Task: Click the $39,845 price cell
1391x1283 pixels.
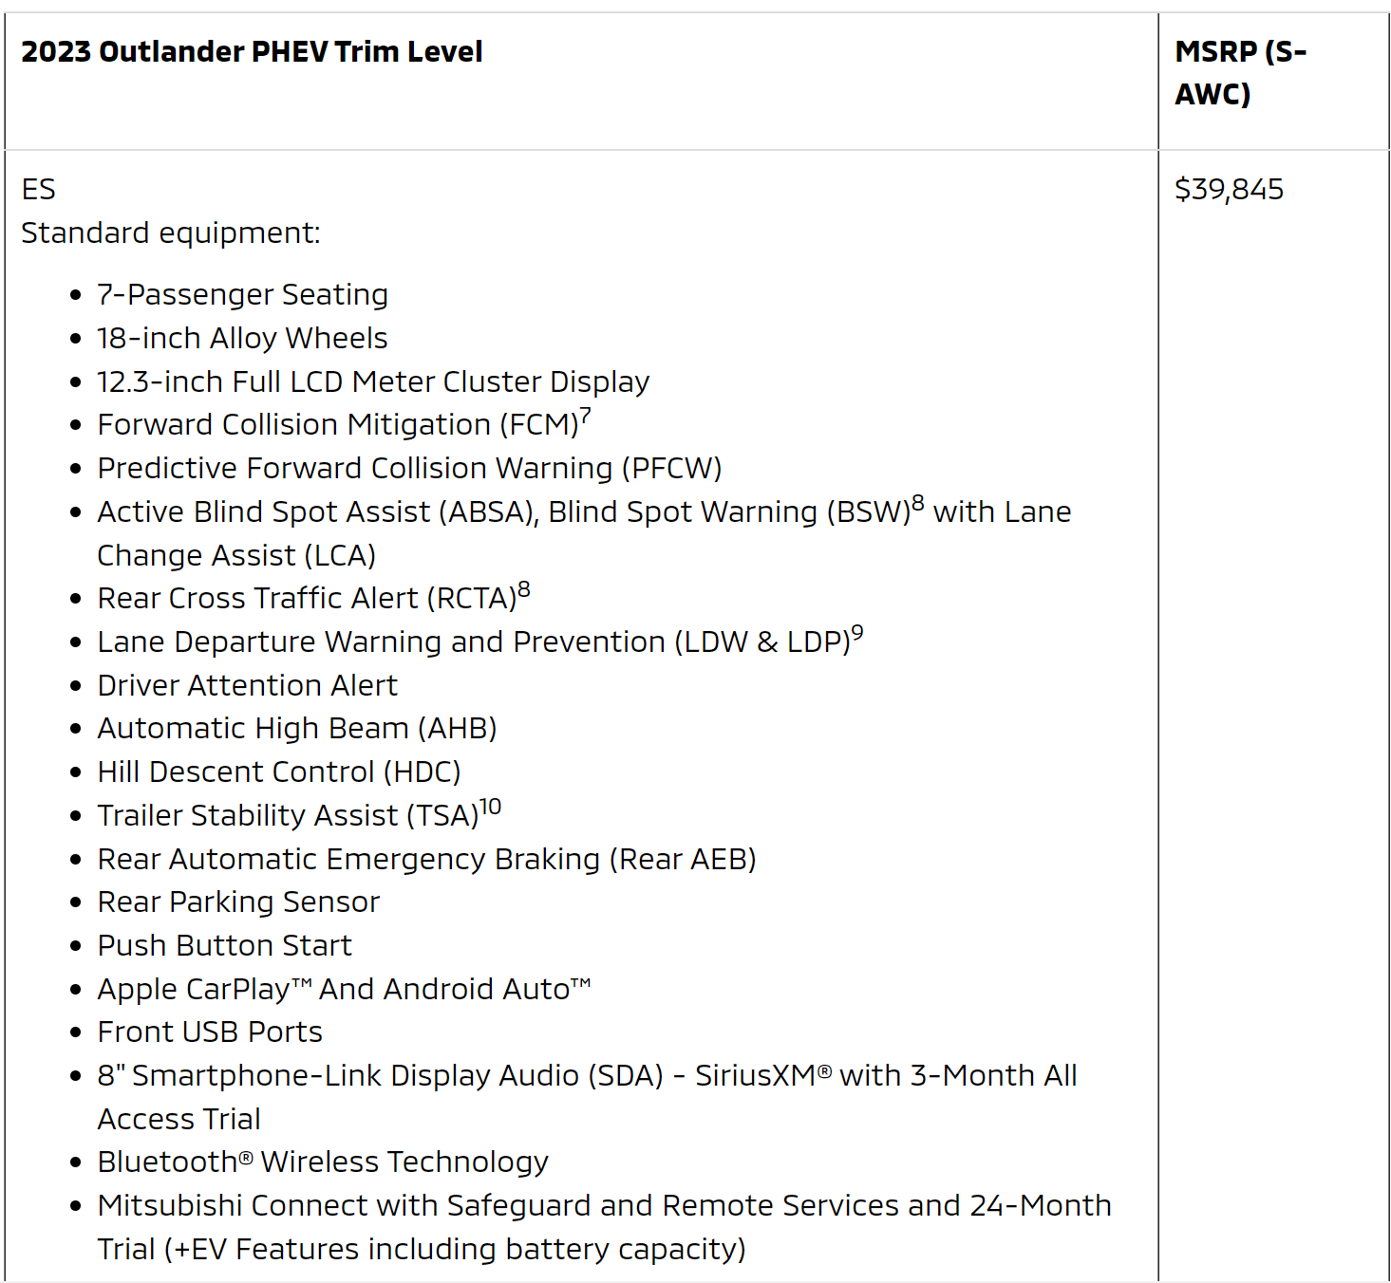Action: [1229, 190]
